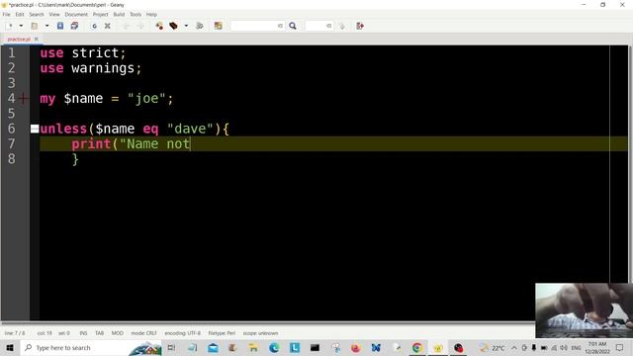This screenshot has width=633, height=356.
Task: Open the Mail app on the taskbar
Action: pos(213,347)
